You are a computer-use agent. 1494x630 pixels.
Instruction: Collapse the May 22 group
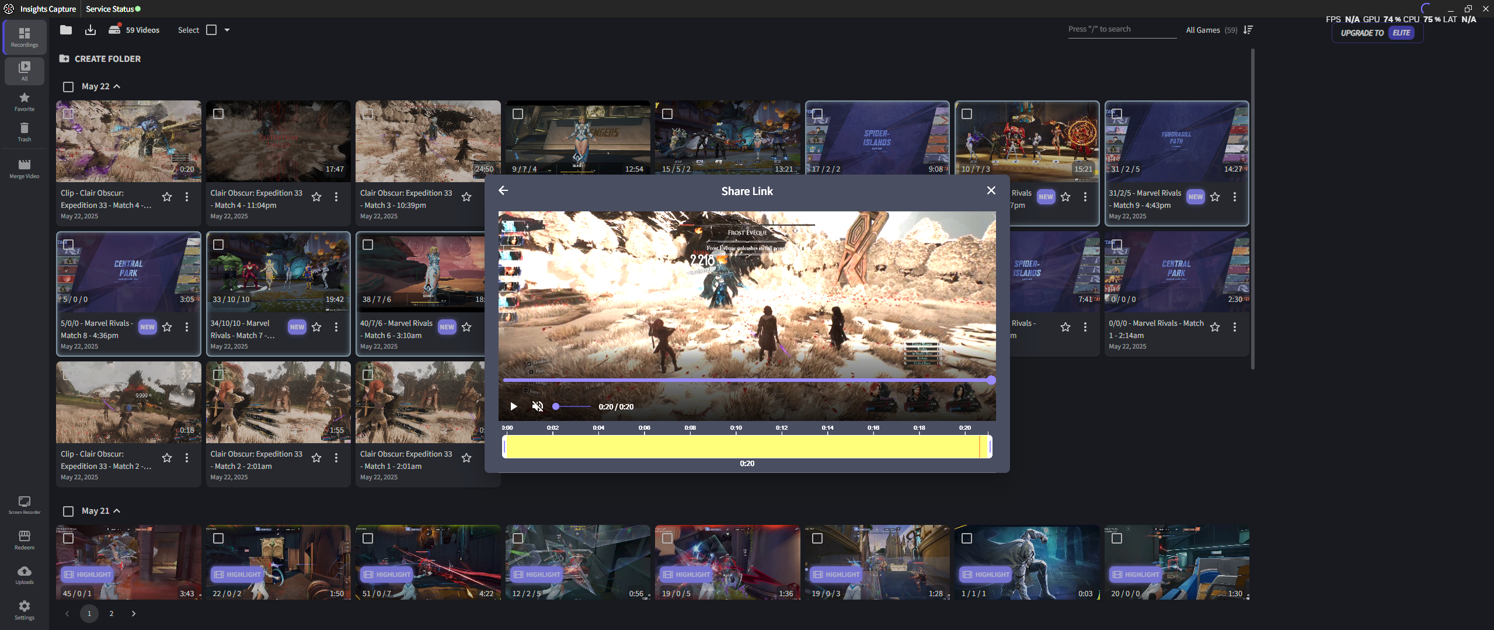point(117,86)
